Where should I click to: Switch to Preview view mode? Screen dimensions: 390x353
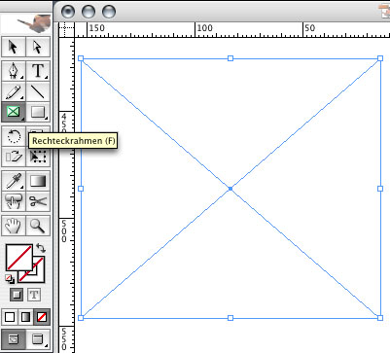click(x=38, y=339)
